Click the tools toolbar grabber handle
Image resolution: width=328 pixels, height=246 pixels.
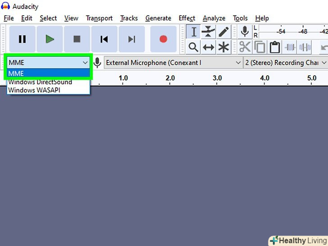coord(182,39)
